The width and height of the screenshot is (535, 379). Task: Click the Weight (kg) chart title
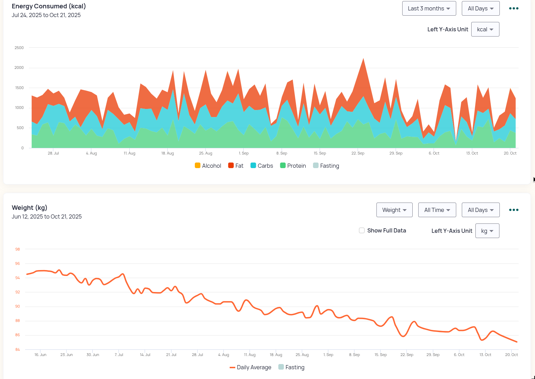30,208
